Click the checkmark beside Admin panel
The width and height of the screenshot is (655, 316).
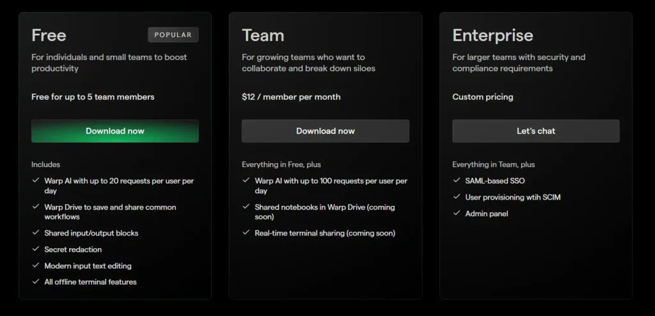coord(457,213)
